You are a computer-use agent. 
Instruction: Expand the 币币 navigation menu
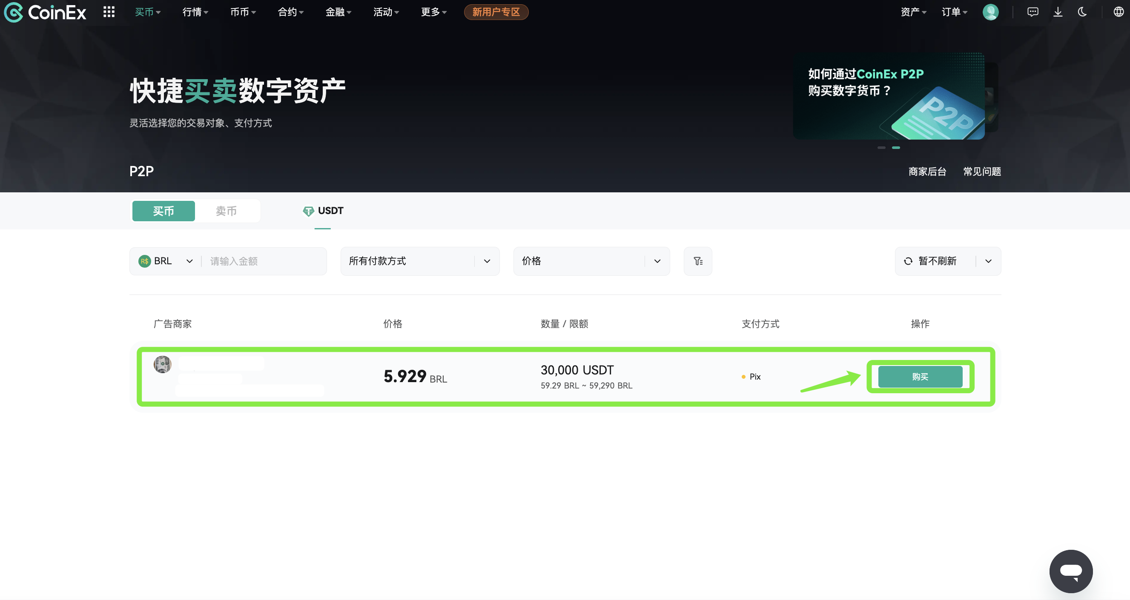[243, 12]
